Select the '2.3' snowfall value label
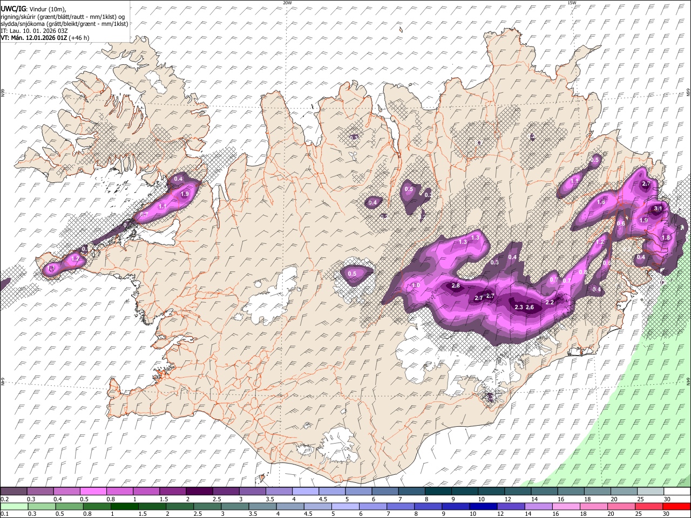691x518 pixels. pyautogui.click(x=519, y=307)
